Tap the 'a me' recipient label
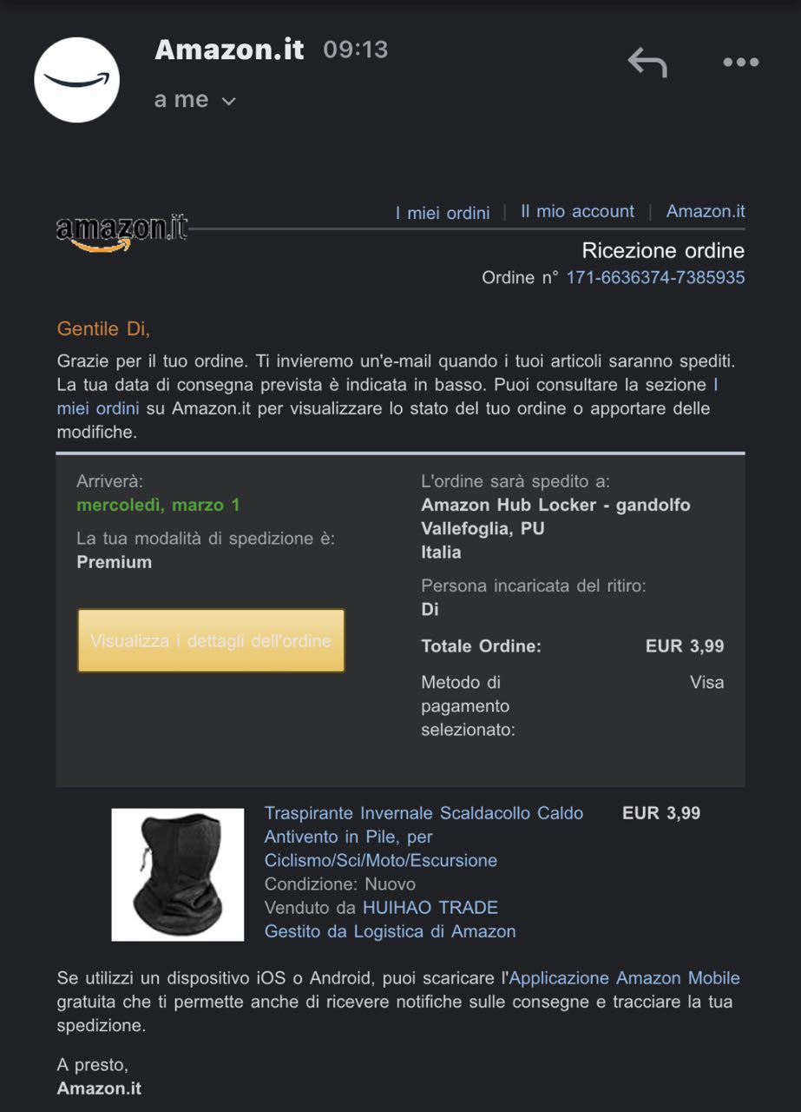The width and height of the screenshot is (801, 1112). coord(181,100)
